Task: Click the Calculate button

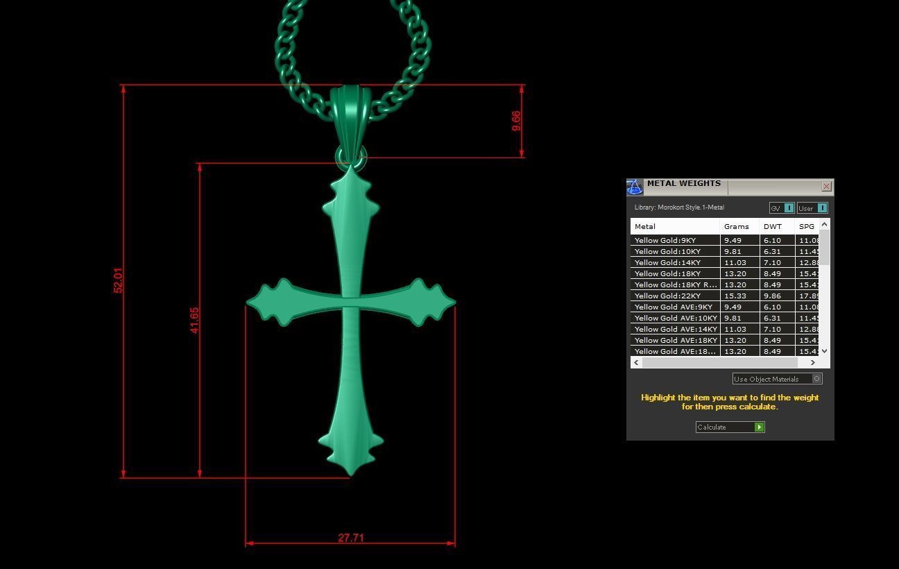Action: coord(730,427)
